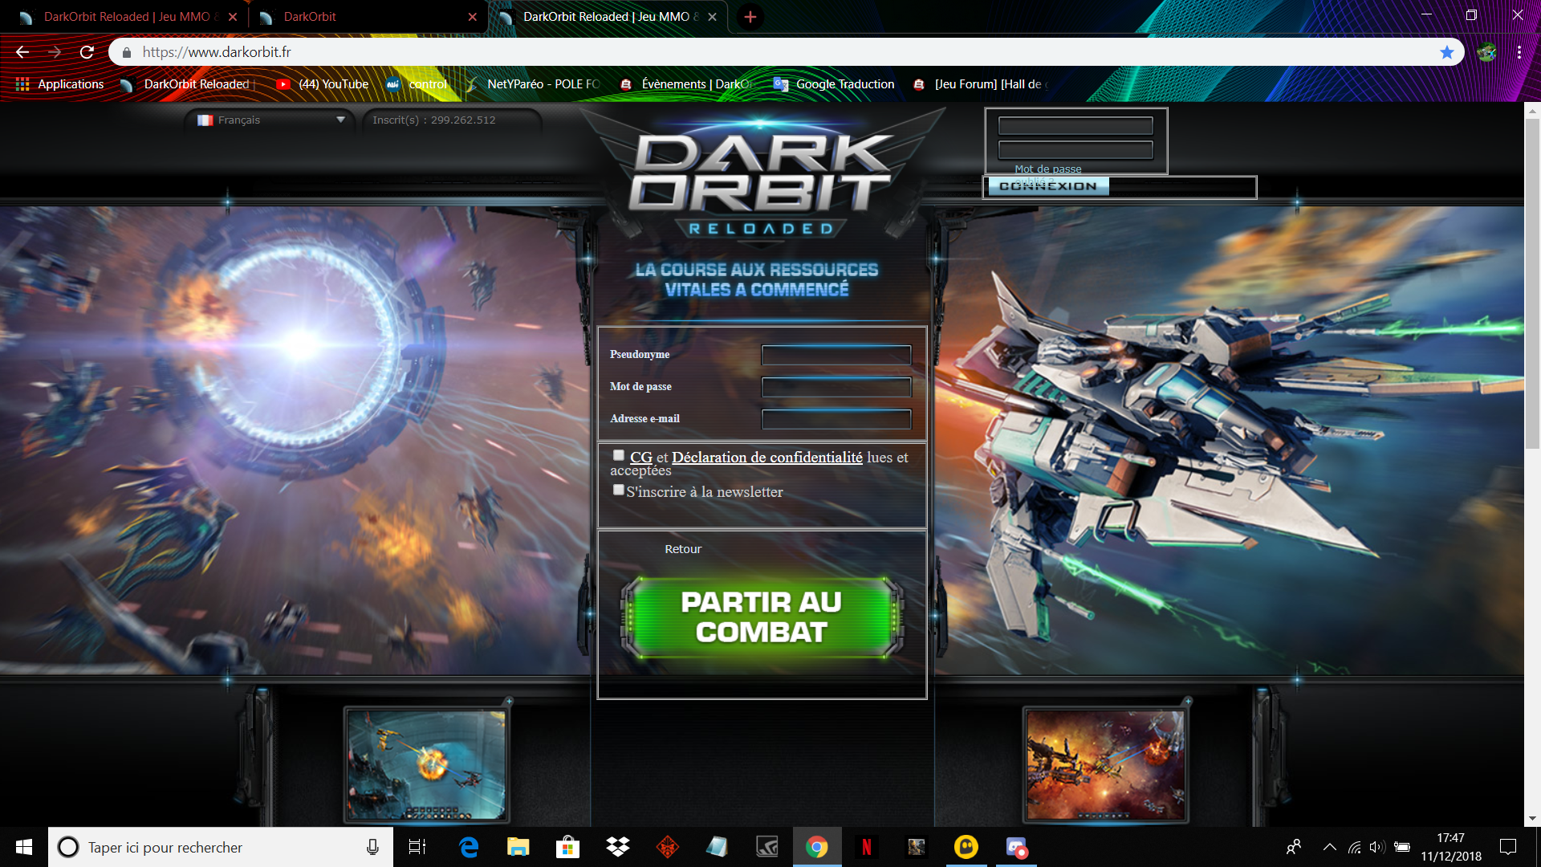Viewport: 1541px width, 867px height.
Task: Activate the taskbar microphone search icon
Action: [372, 847]
